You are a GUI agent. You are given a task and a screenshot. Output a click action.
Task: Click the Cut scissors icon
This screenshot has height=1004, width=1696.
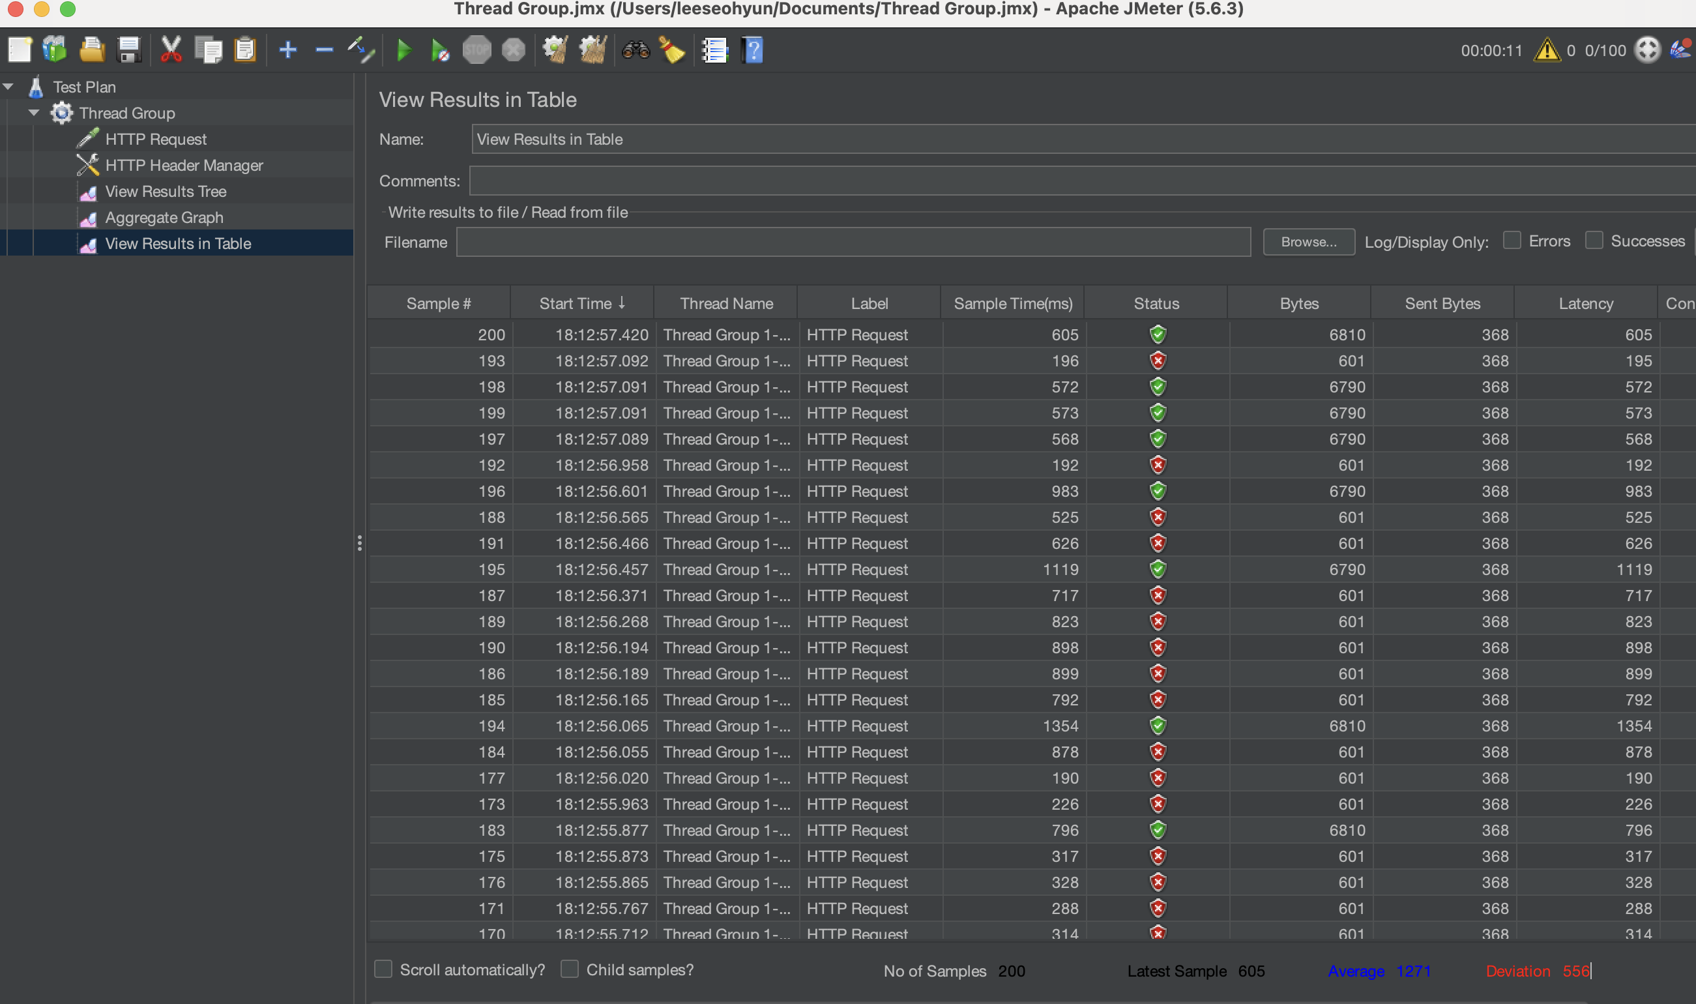(171, 50)
